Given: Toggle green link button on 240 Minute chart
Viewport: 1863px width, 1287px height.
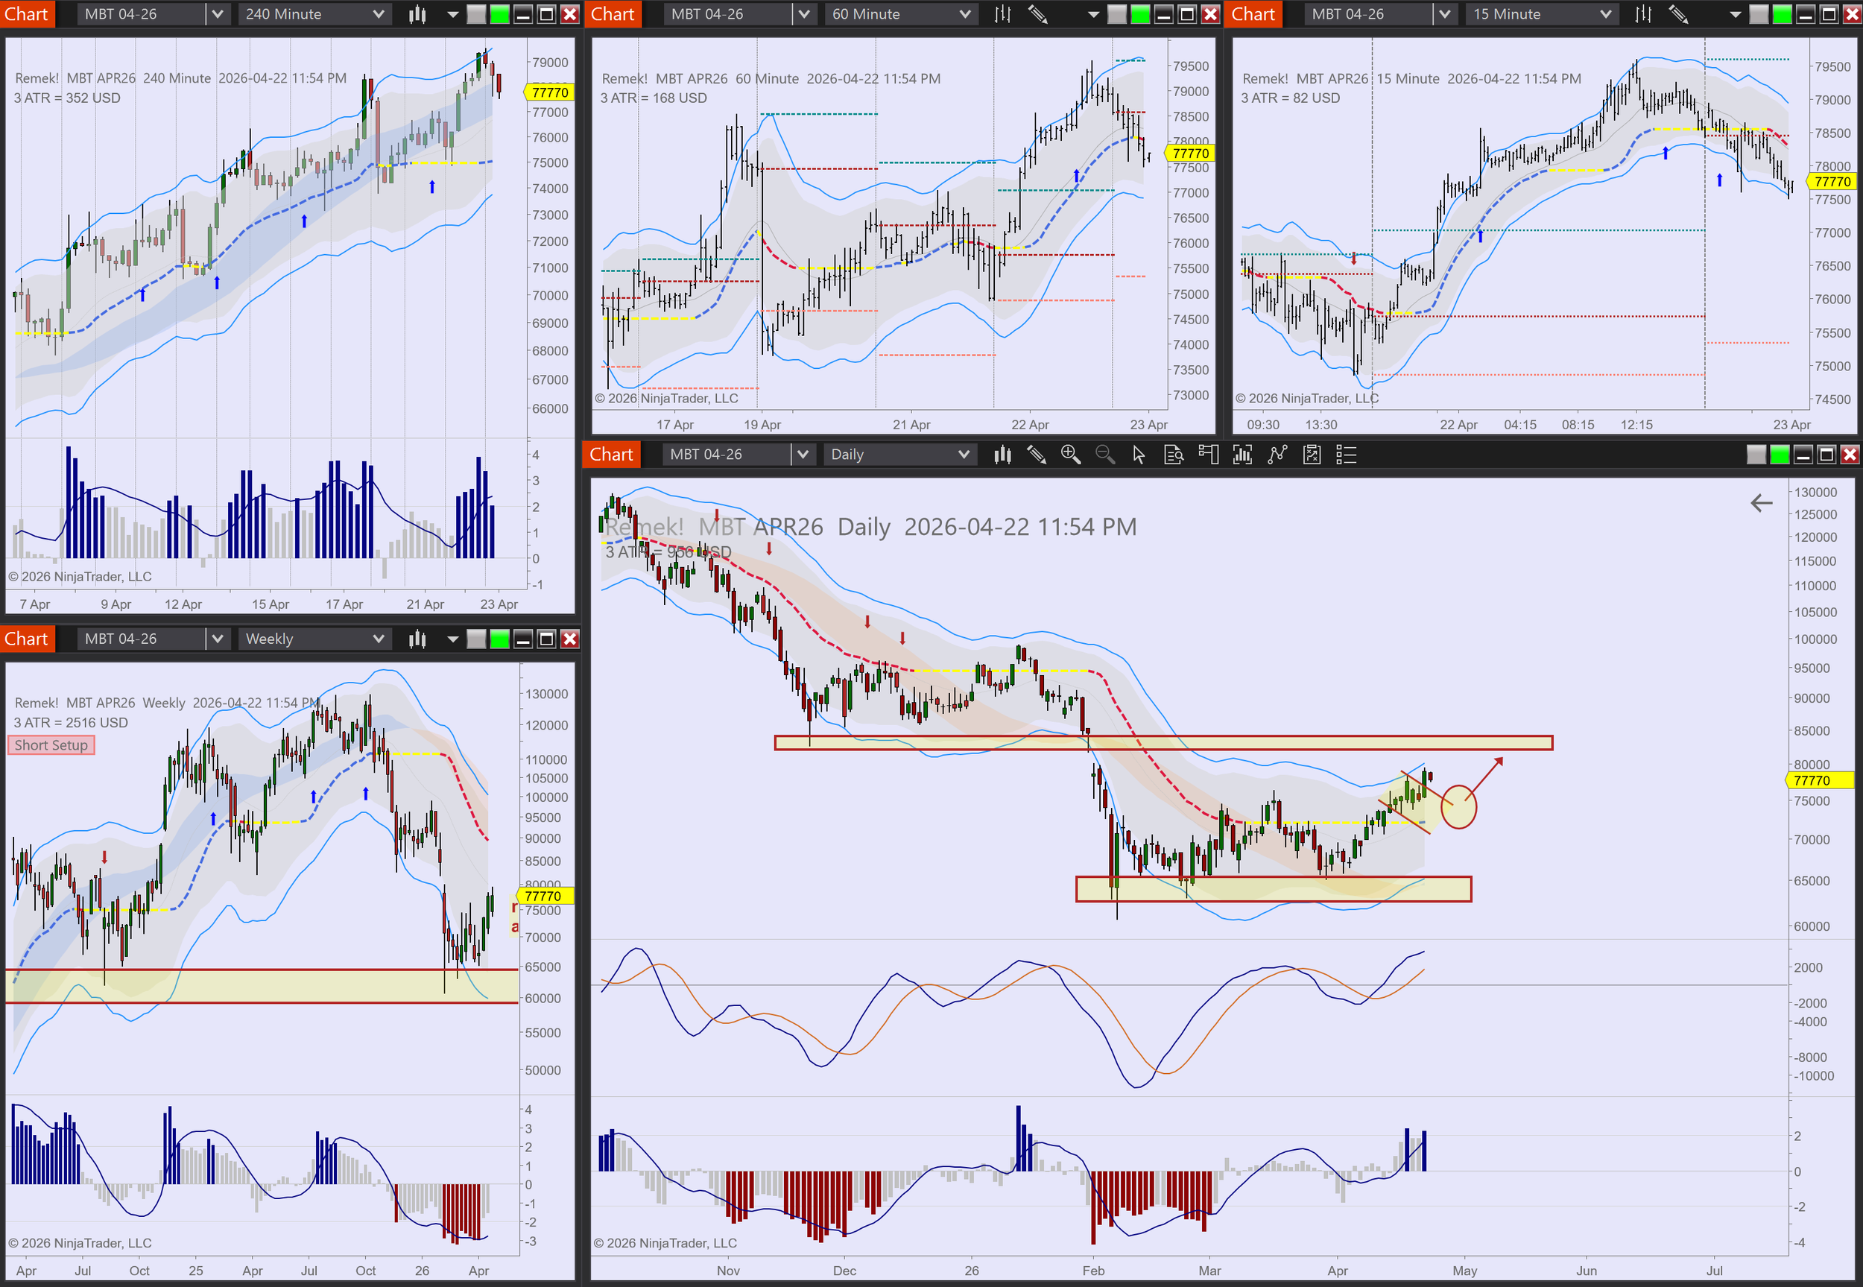Looking at the screenshot, I should click(500, 13).
